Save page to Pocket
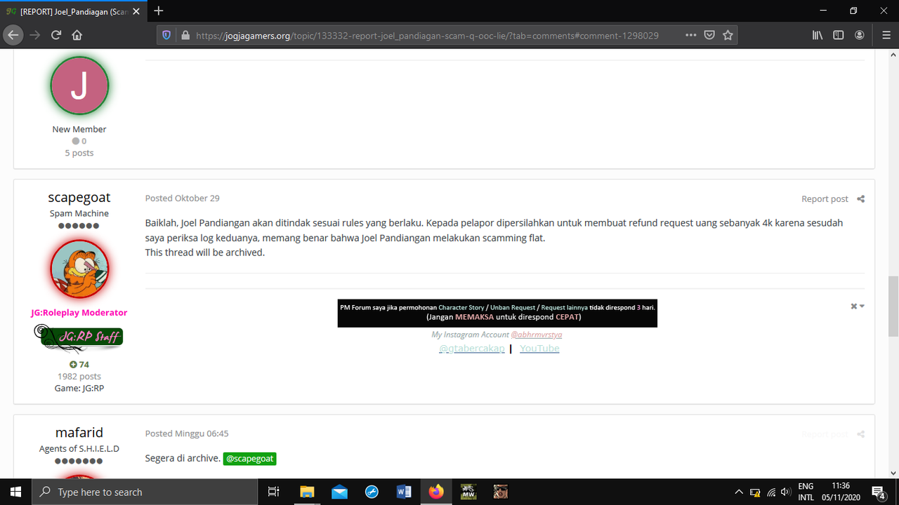This screenshot has width=899, height=505. pyautogui.click(x=709, y=35)
